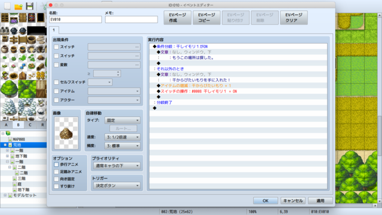
Task: Open the 速度 1/2倍速 dropdown
Action: (x=122, y=137)
